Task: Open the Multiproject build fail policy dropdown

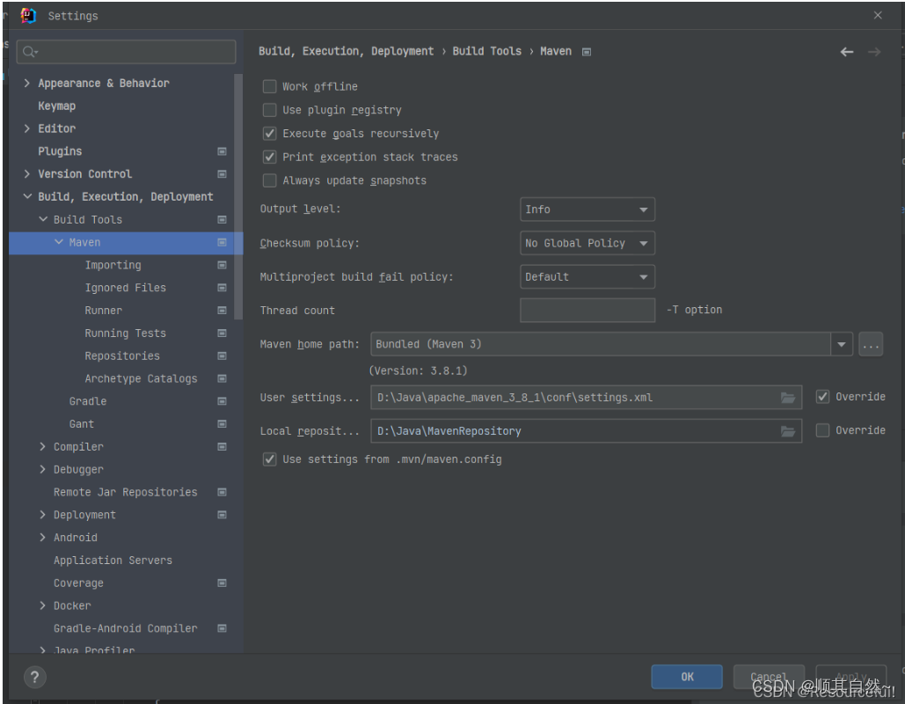Action: coord(587,276)
